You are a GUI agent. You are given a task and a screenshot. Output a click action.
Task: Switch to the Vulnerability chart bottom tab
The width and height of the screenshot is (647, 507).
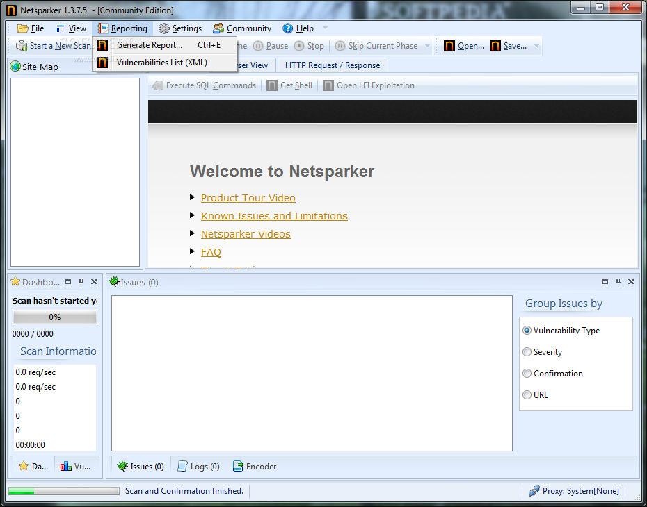(76, 466)
